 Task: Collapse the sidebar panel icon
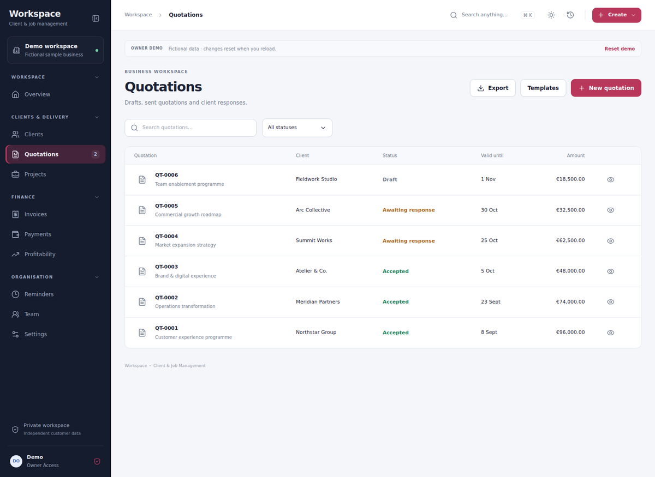click(96, 19)
